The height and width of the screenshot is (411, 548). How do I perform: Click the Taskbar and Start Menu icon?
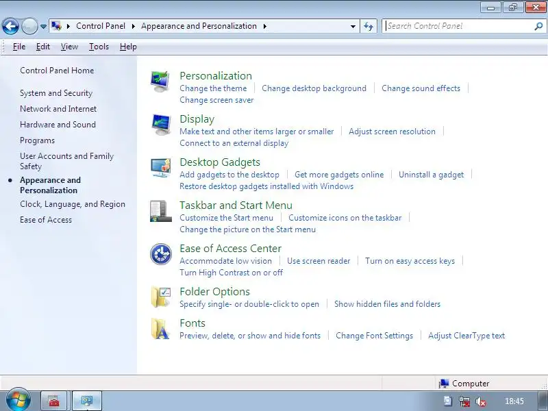click(x=161, y=211)
